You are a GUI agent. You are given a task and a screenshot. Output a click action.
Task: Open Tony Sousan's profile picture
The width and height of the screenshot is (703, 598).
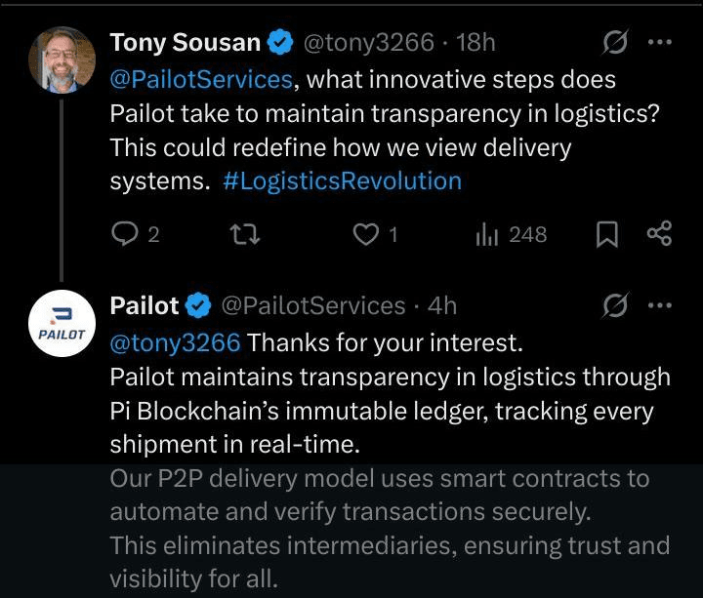[x=62, y=60]
